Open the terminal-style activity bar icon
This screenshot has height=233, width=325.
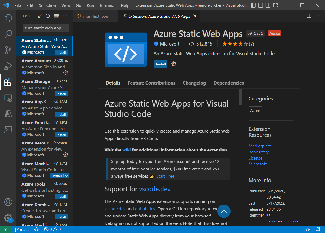pos(8,130)
